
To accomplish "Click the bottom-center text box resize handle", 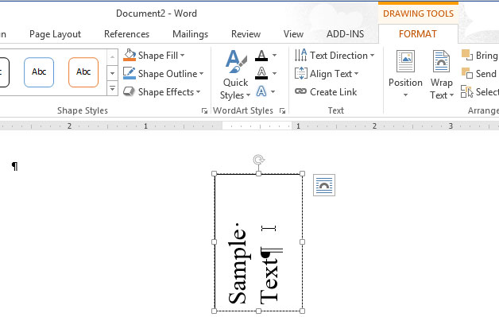I will tap(258, 311).
